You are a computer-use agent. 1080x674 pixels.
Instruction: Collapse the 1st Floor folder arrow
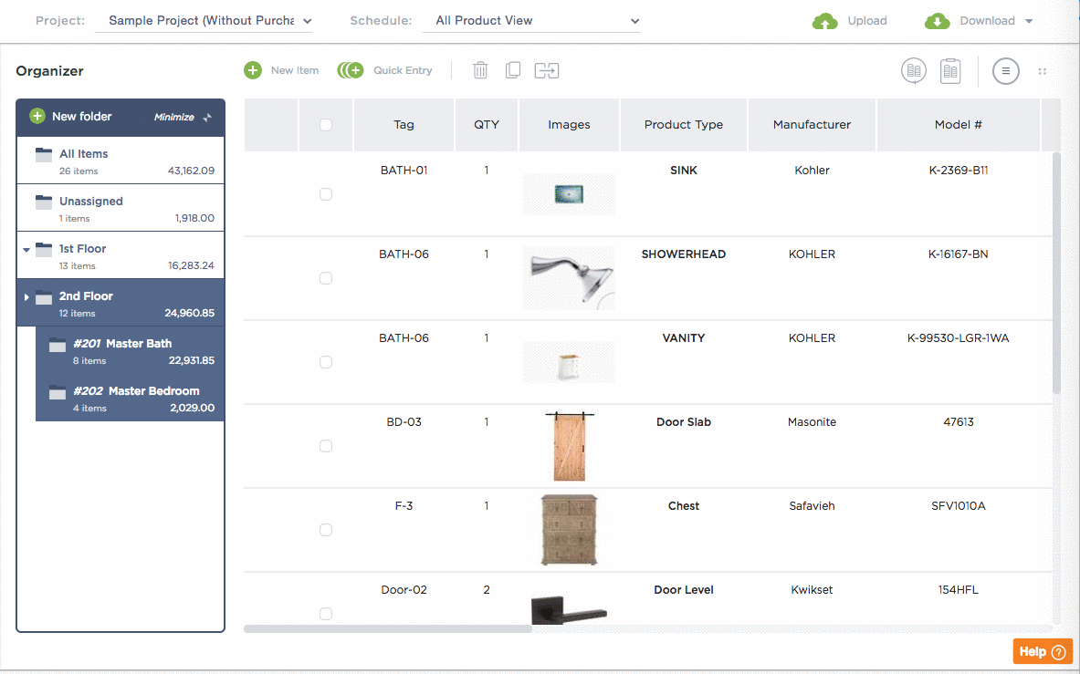pos(26,250)
